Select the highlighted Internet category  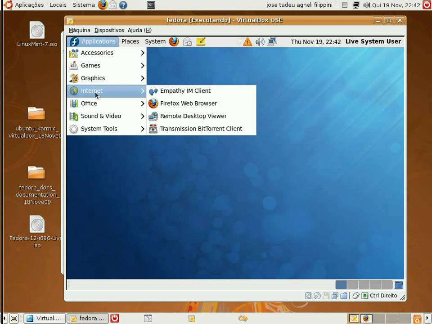[x=107, y=91]
